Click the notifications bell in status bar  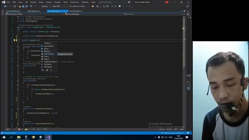coord(188,133)
